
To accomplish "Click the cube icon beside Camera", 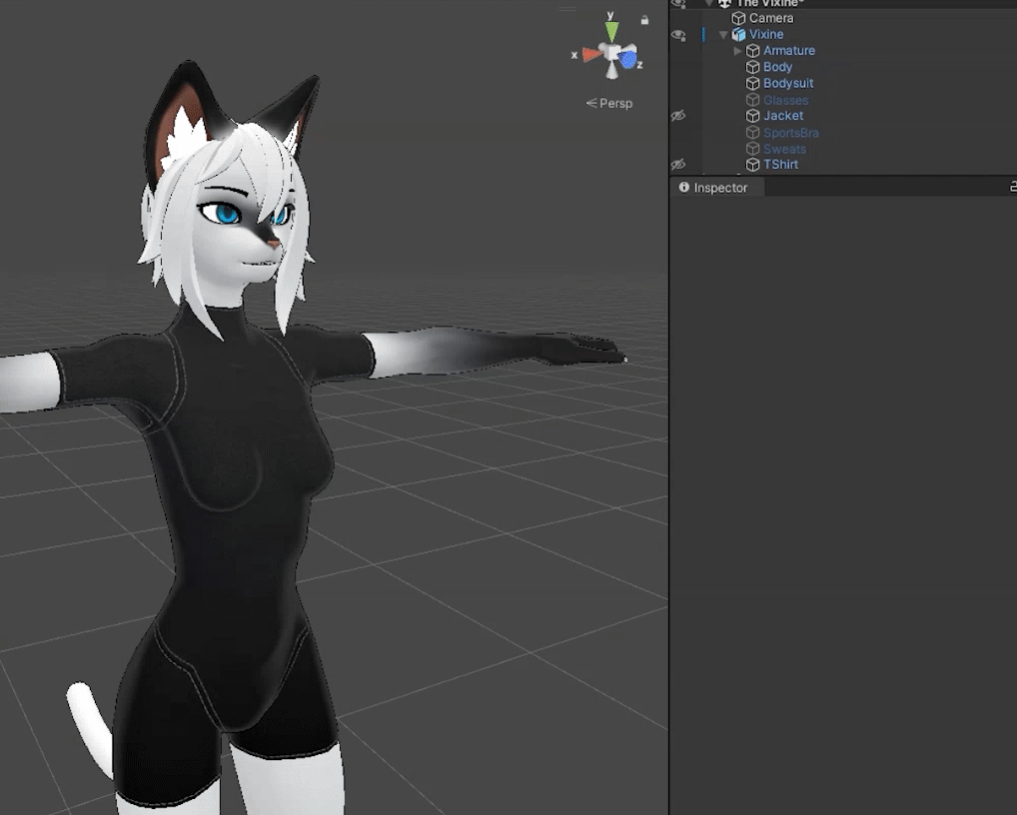I will point(738,18).
